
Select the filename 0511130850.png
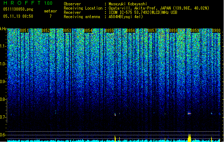pyautogui.click(x=18, y=9)
